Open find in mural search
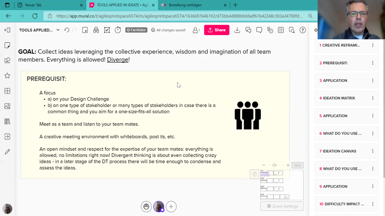The width and height of the screenshot is (385, 216). point(292,30)
